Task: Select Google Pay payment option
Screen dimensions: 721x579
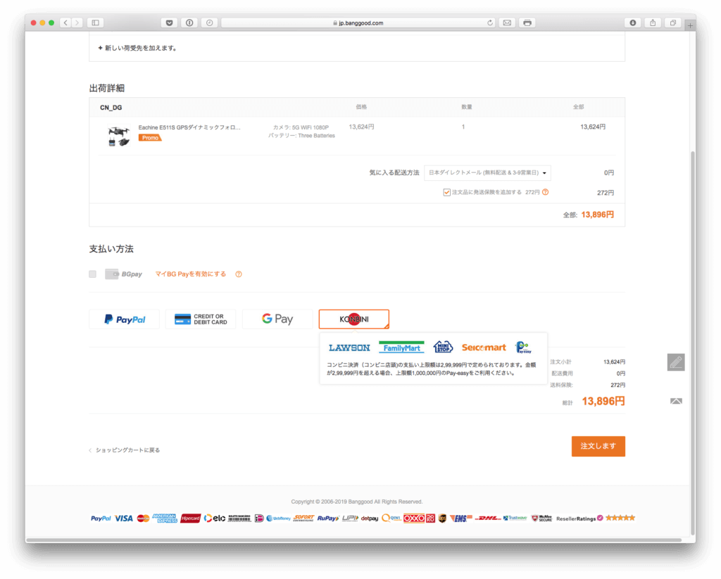Action: tap(277, 319)
